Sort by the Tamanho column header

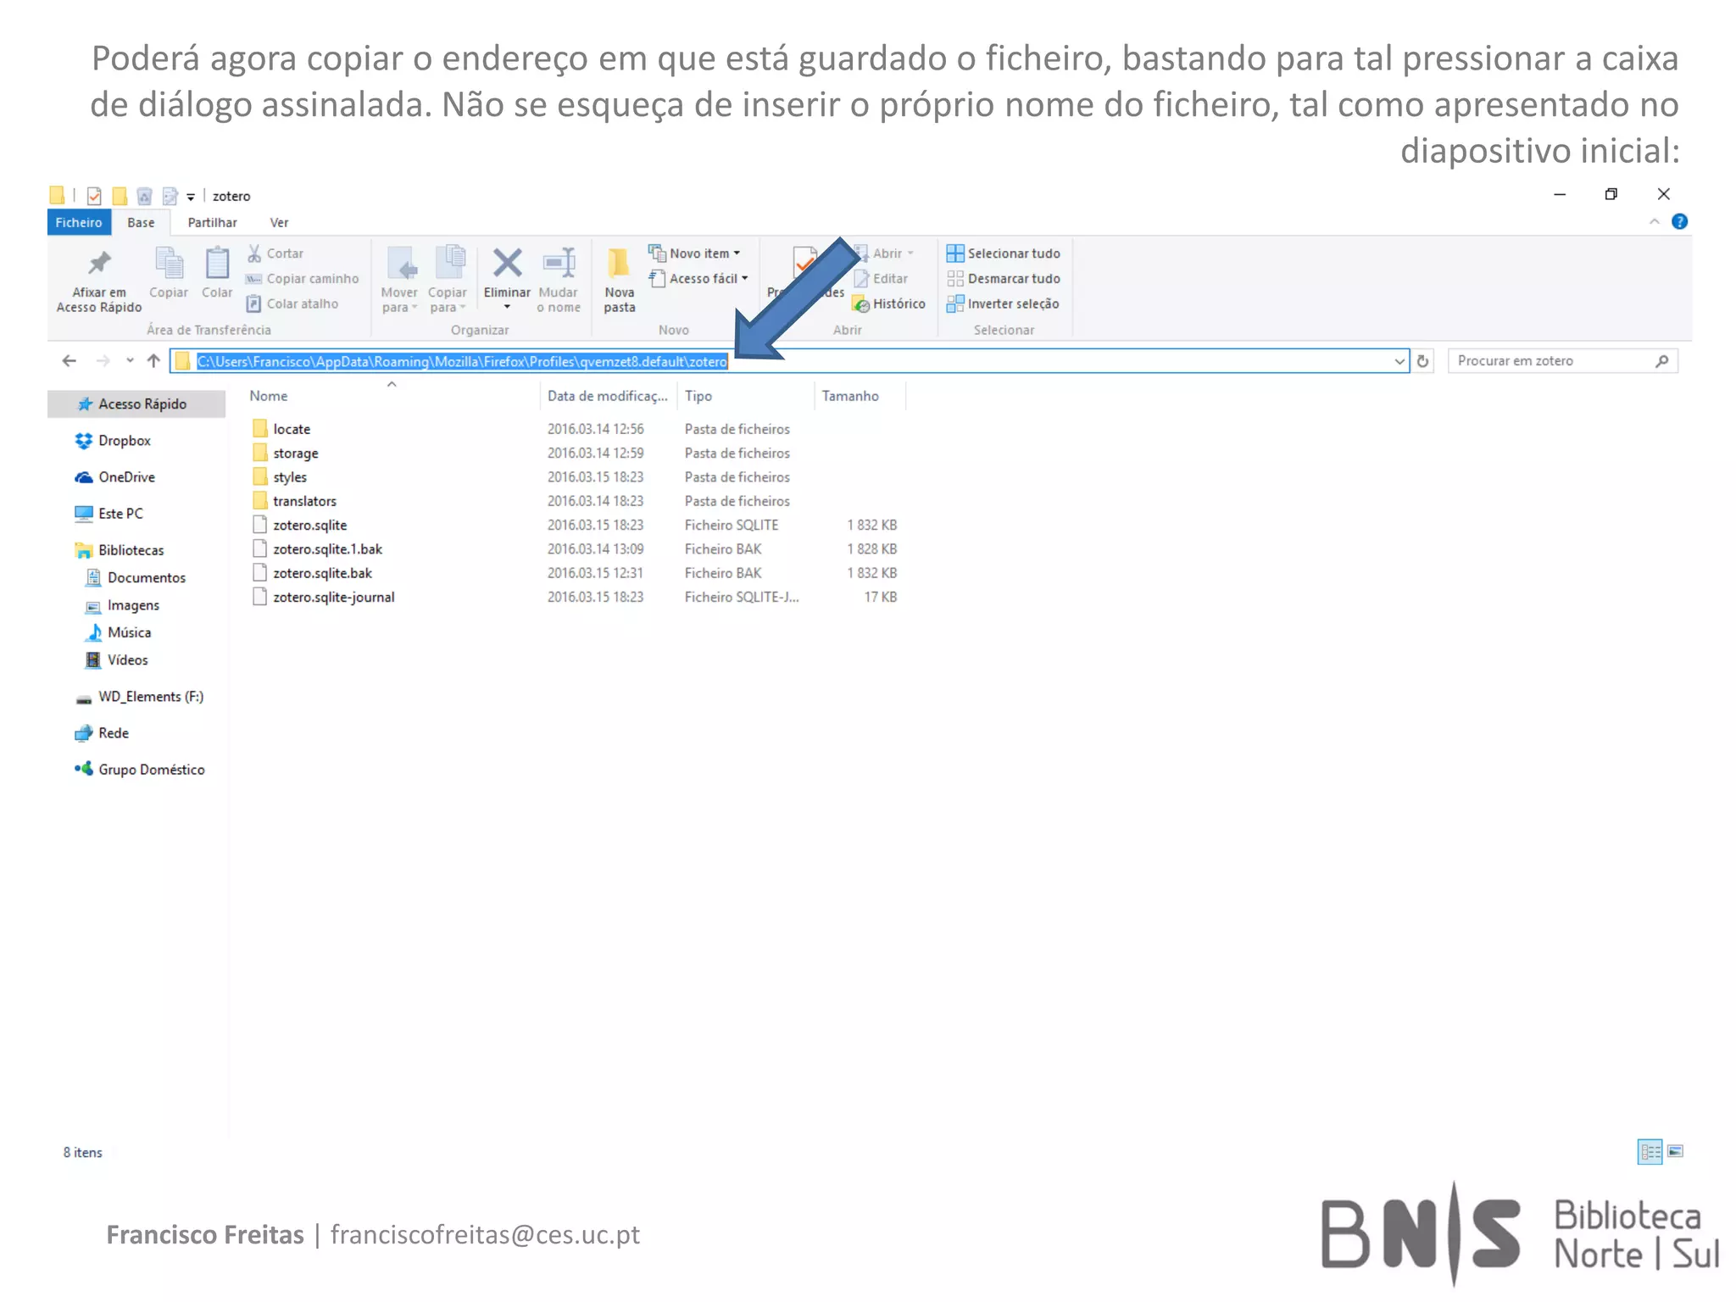pyautogui.click(x=850, y=396)
